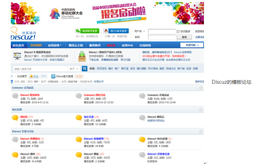
Task: Click 站长交流 orange bubble icon
Action: tap(79, 118)
